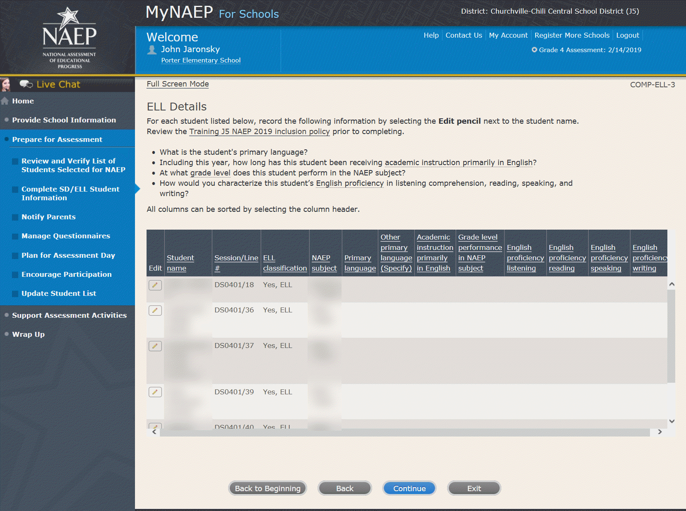686x511 pixels.
Task: Sort by Academic instruction primarily in English
Action: [x=435, y=253]
